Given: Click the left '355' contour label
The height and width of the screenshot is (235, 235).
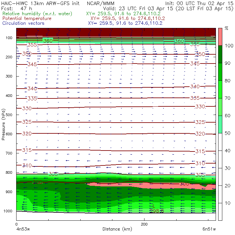Looking at the screenshot, I should point(32,45).
